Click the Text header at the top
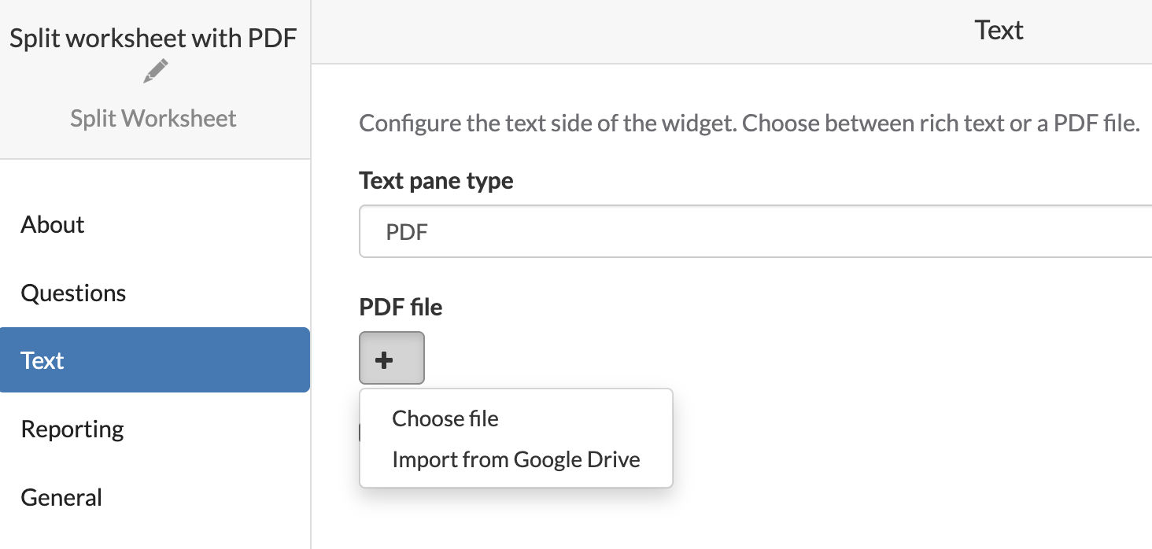This screenshot has height=549, width=1152. [x=998, y=30]
